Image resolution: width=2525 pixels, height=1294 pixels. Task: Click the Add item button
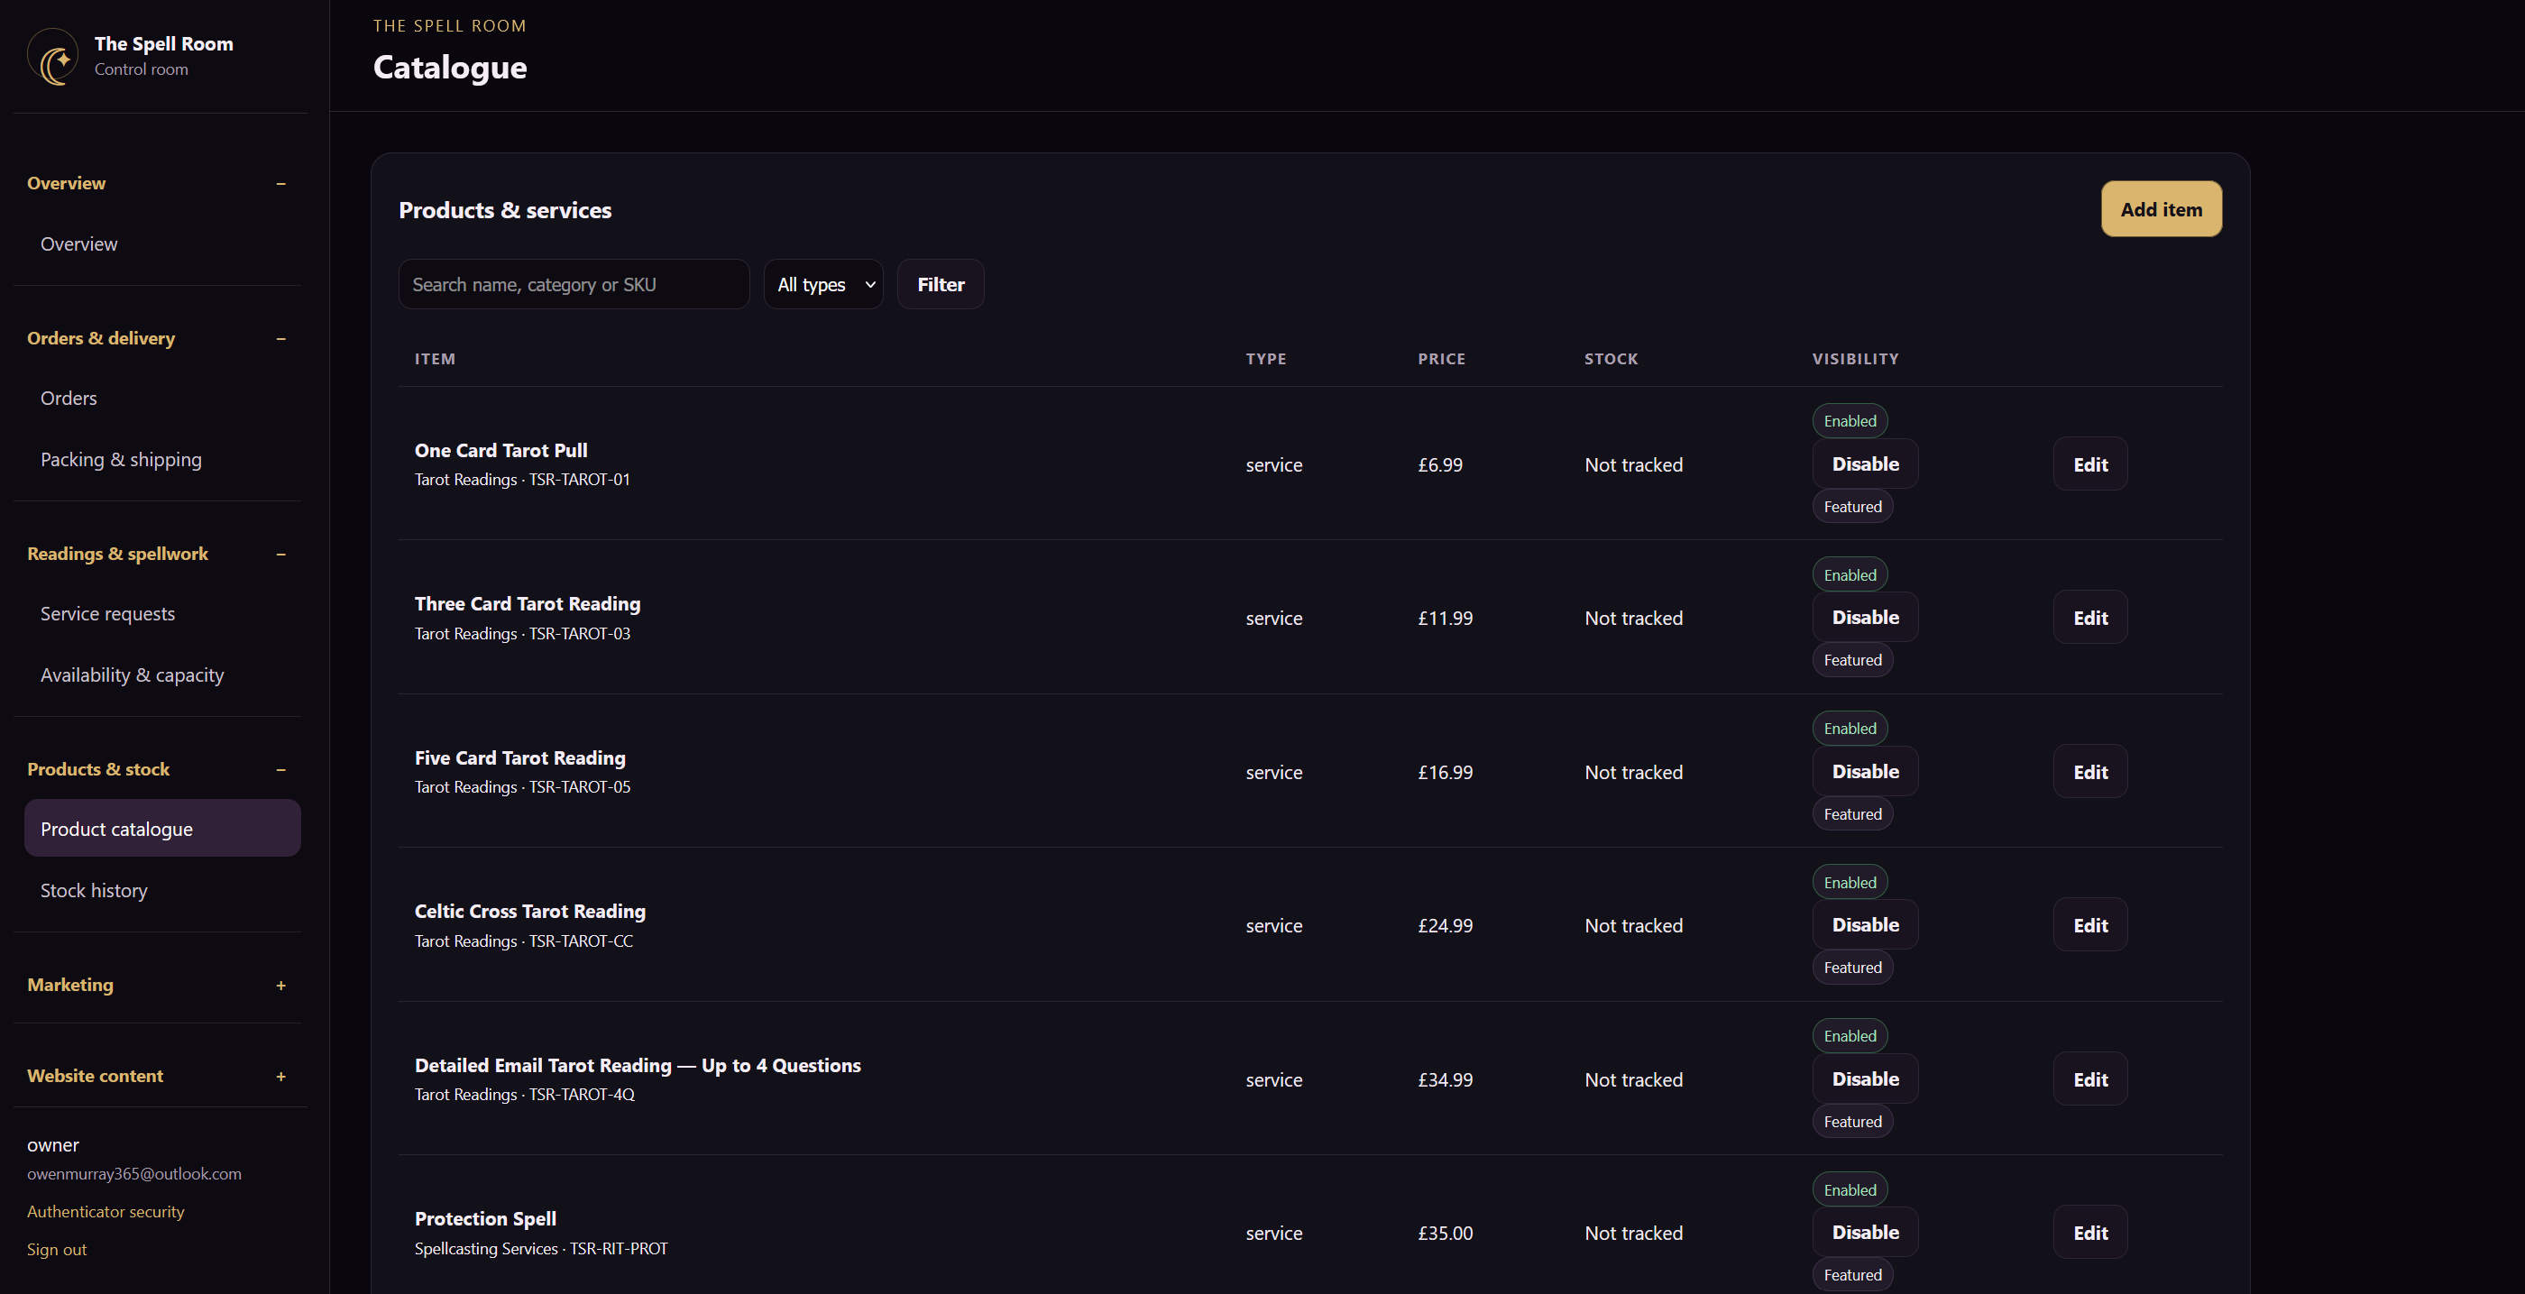[2162, 209]
